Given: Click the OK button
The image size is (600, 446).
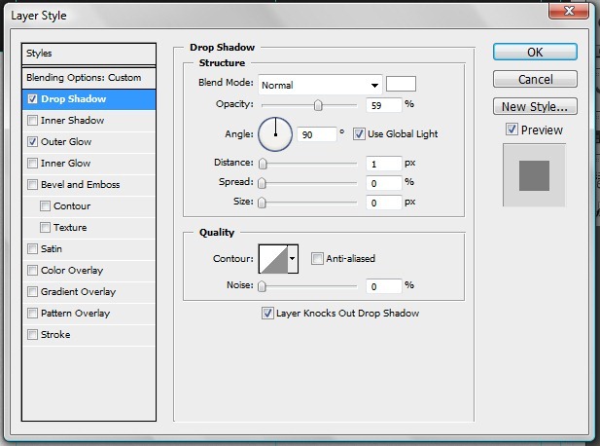Looking at the screenshot, I should tap(535, 53).
